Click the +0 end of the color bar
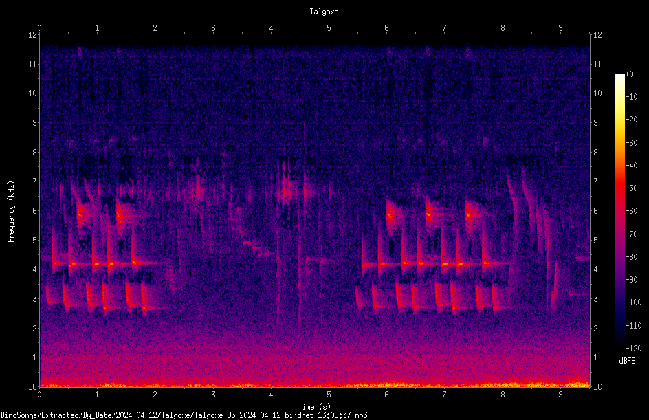Viewport: 649px width, 420px height. coord(620,76)
